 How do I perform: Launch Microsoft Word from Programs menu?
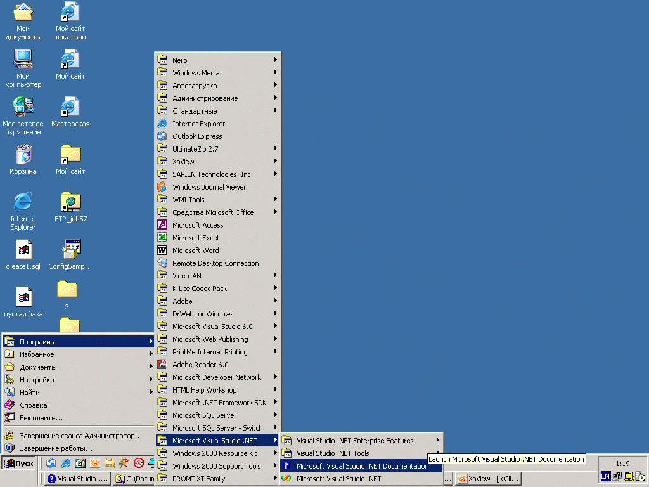[x=218, y=250]
